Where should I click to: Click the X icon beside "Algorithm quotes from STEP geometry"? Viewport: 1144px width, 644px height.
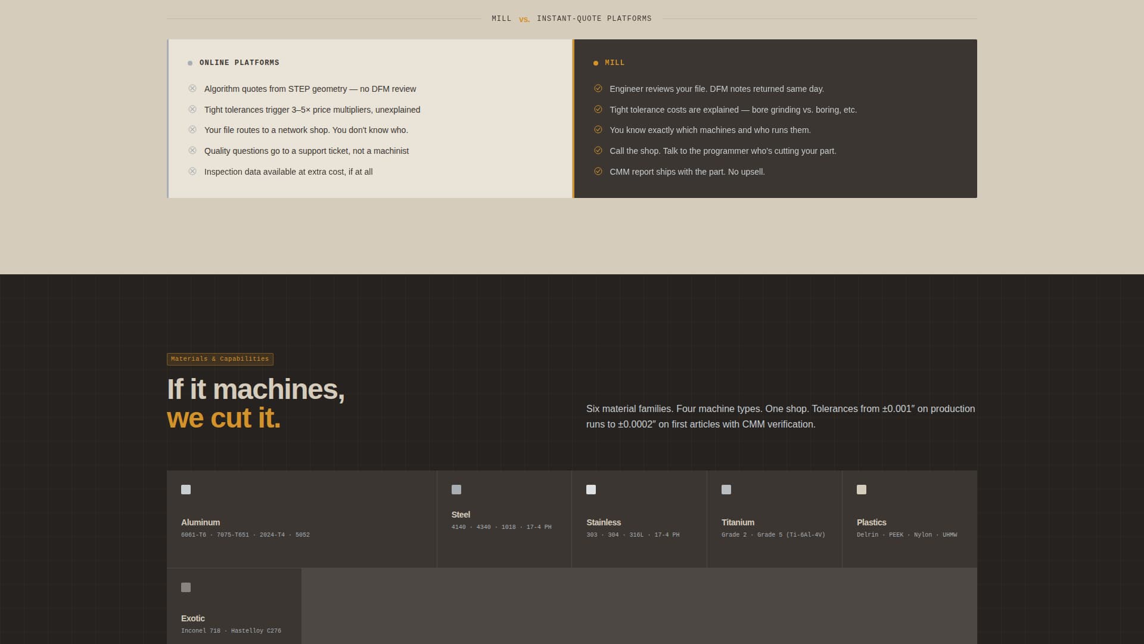[x=192, y=88]
